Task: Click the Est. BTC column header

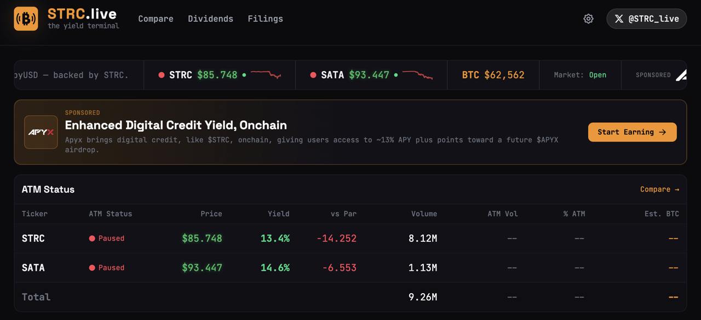Action: point(662,214)
